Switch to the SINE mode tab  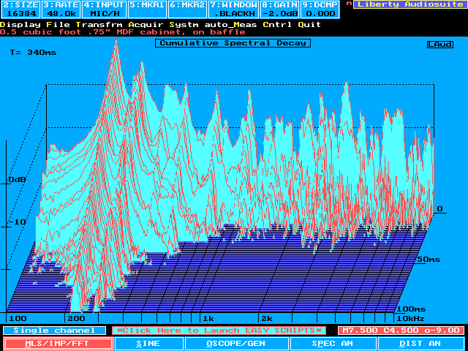149,343
